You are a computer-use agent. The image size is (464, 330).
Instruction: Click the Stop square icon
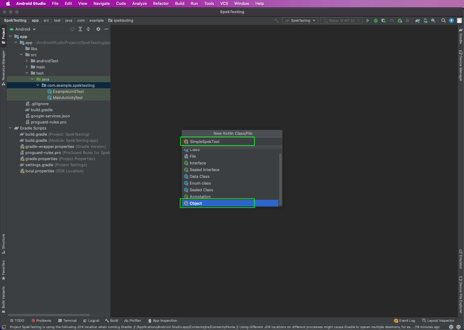click(407, 20)
